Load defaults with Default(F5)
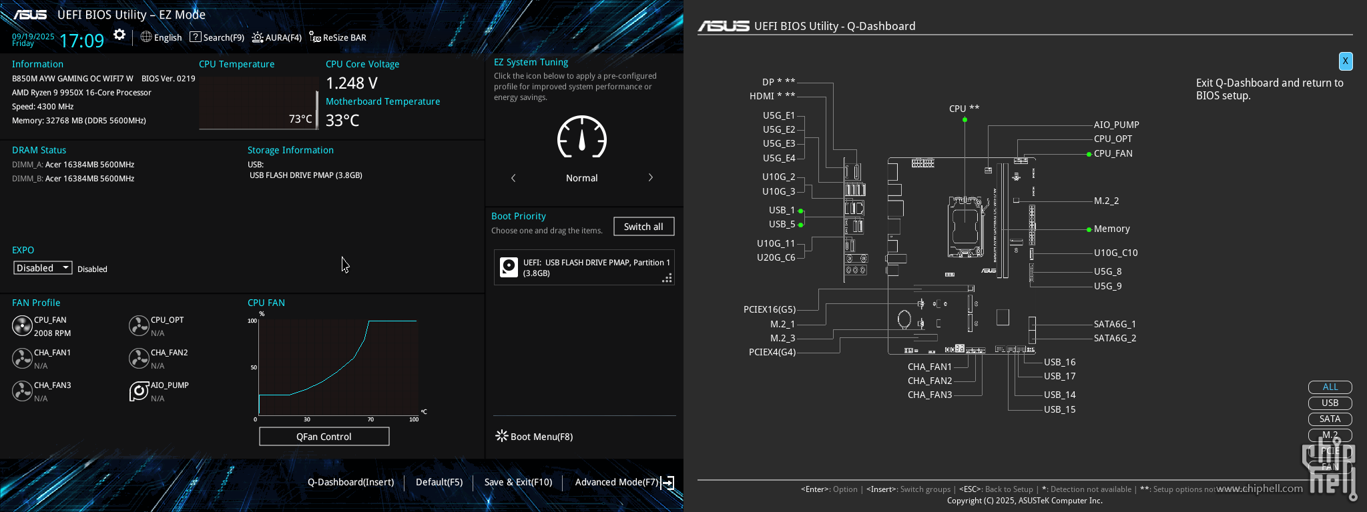This screenshot has height=512, width=1367. click(x=439, y=482)
